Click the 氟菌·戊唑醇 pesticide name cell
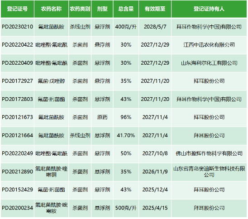248x219 pixels. point(51,81)
